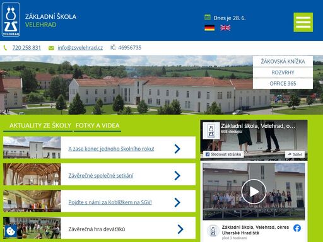Screen dimensions: 323x242
Task: Click arrow for Závěrečné společné setkání
Action: (177, 176)
